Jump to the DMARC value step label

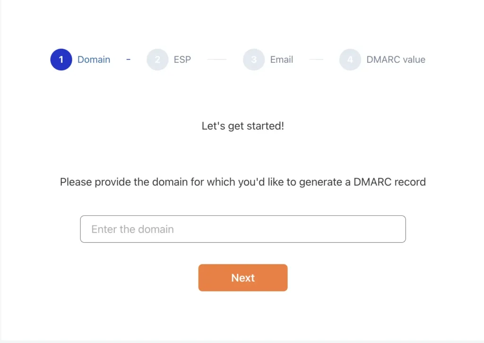[396, 60]
